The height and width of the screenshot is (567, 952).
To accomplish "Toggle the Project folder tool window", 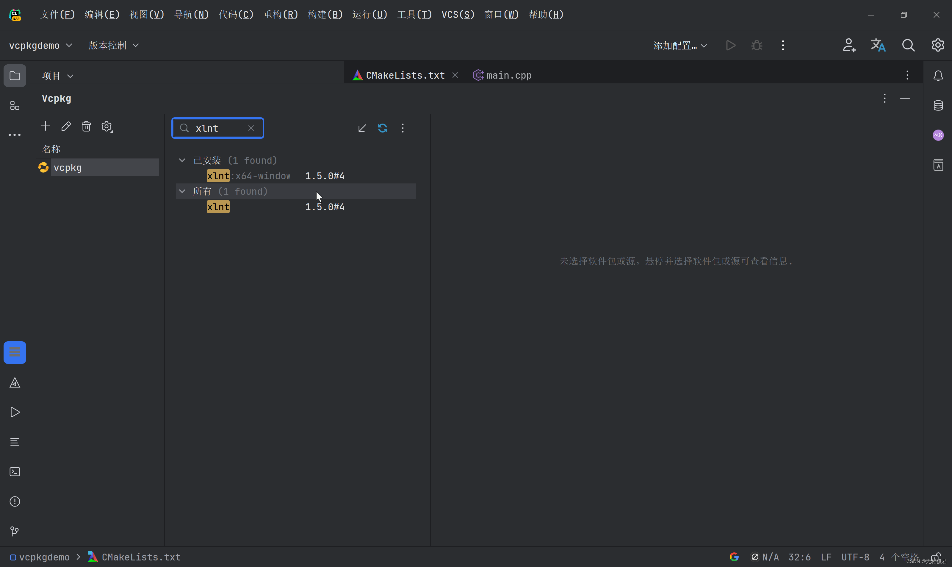I will (x=15, y=76).
